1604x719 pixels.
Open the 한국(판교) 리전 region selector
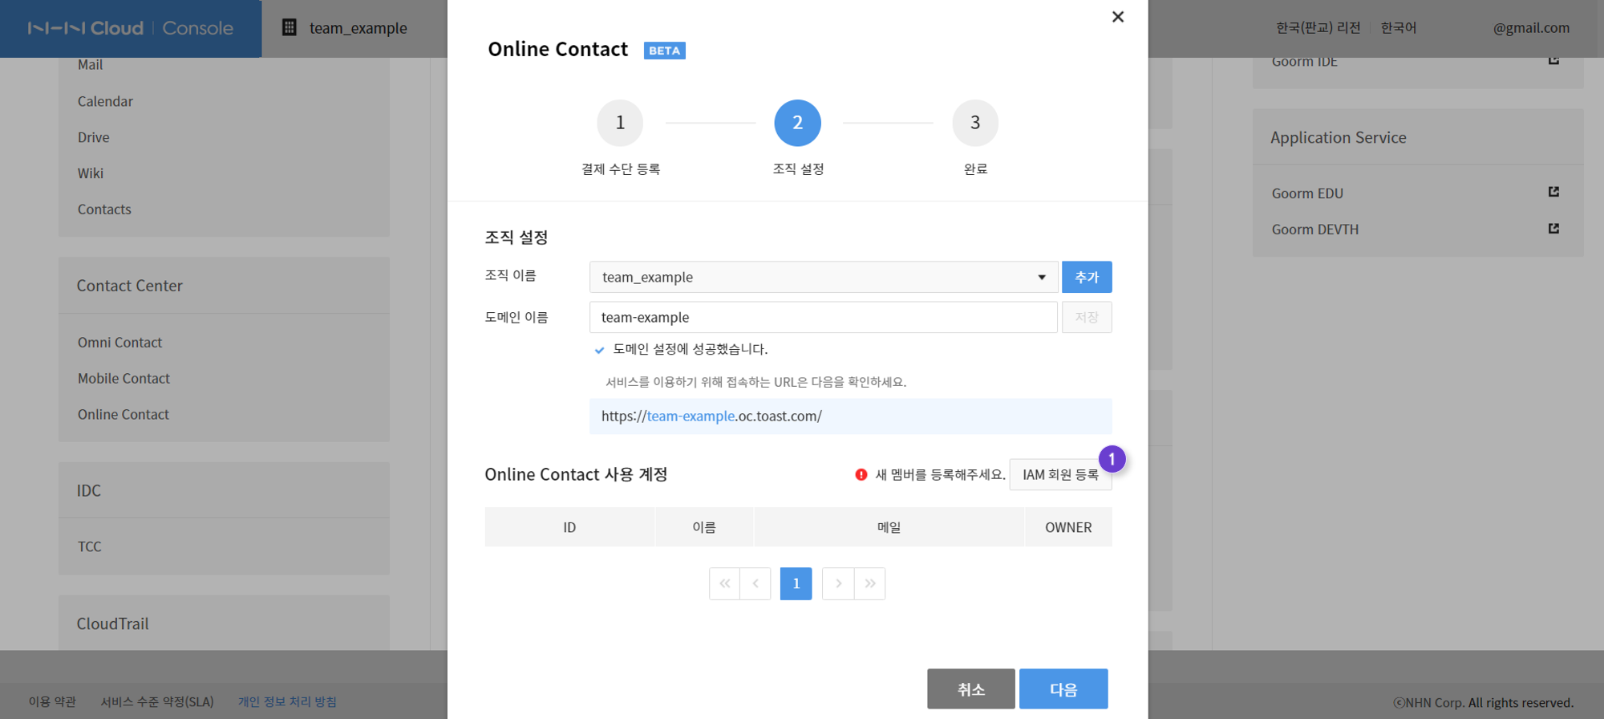coord(1318,27)
